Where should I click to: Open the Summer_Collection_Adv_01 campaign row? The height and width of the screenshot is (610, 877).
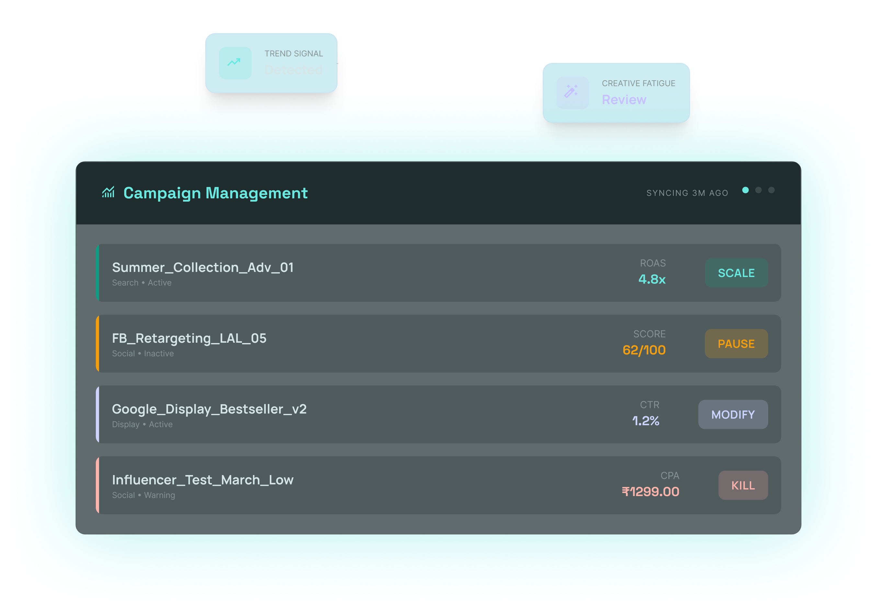point(203,268)
